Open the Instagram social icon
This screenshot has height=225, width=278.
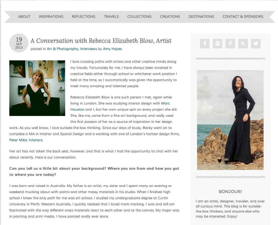click(x=217, y=44)
